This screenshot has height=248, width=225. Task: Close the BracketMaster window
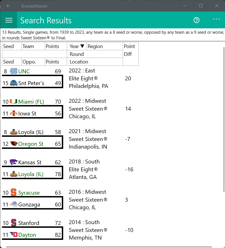[x=217, y=6]
